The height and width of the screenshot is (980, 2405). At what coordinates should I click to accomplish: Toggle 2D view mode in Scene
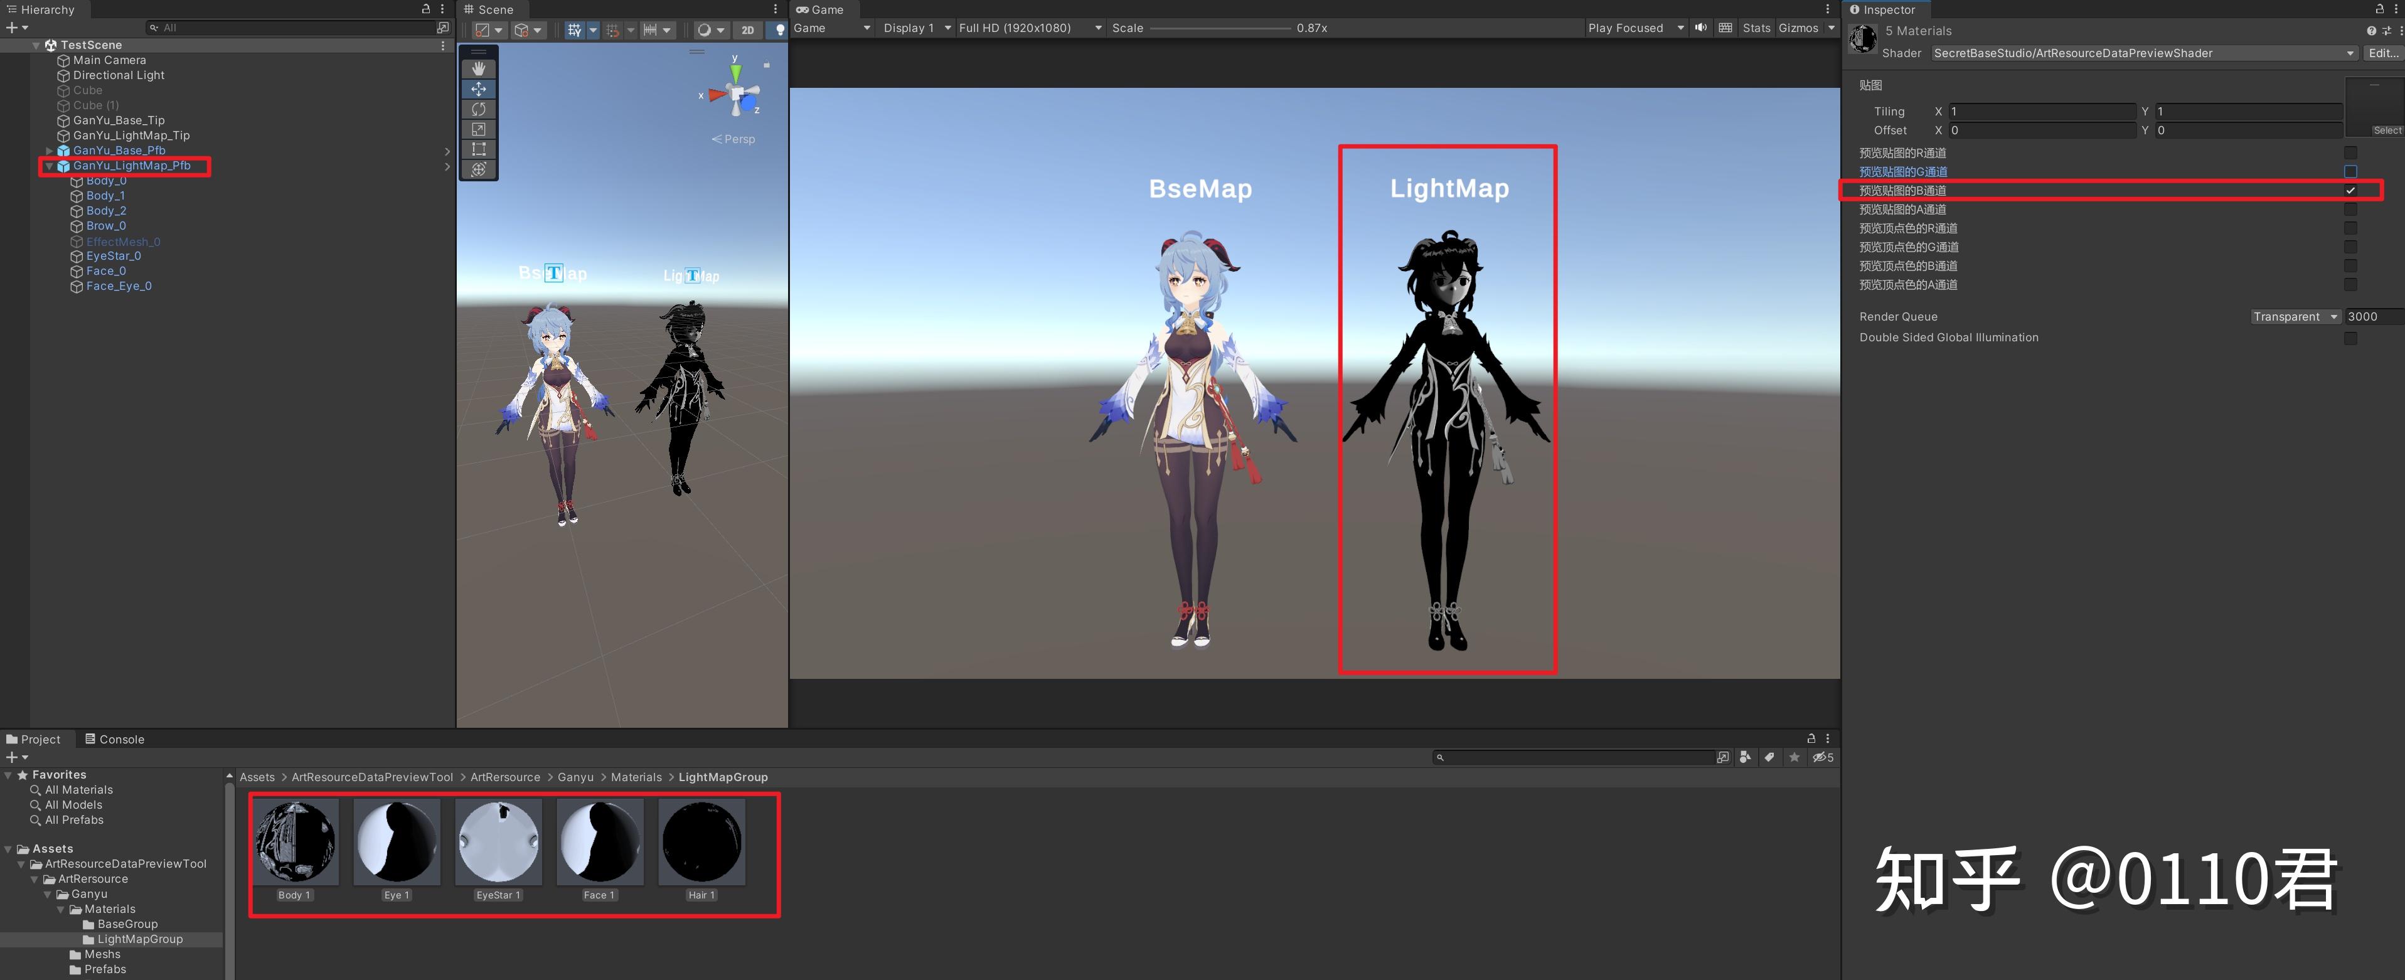(x=748, y=30)
